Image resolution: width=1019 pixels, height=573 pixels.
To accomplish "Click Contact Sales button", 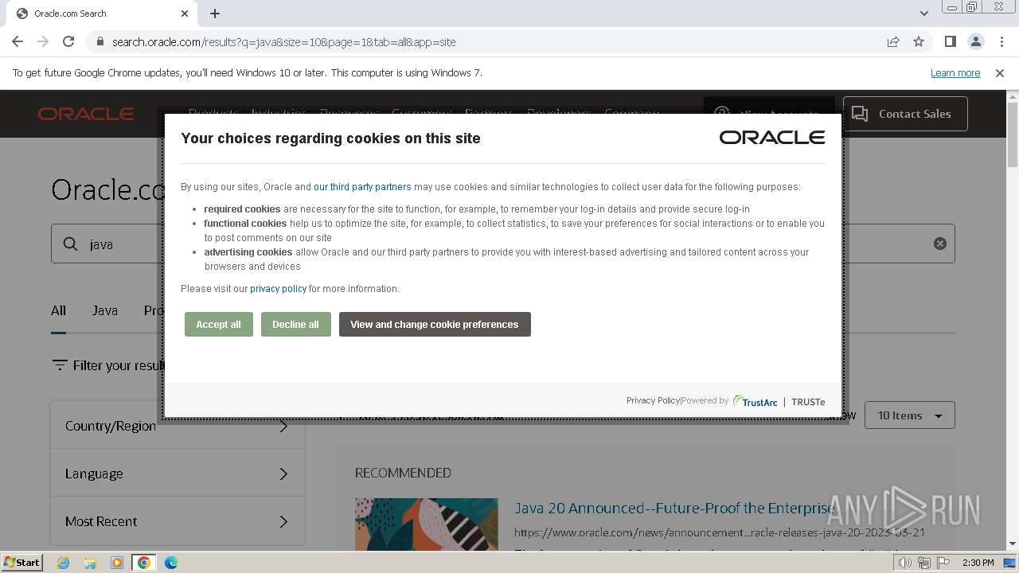I will 905,114.
